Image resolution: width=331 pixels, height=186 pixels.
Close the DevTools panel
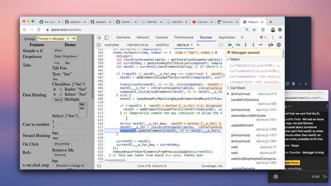(x=280, y=37)
